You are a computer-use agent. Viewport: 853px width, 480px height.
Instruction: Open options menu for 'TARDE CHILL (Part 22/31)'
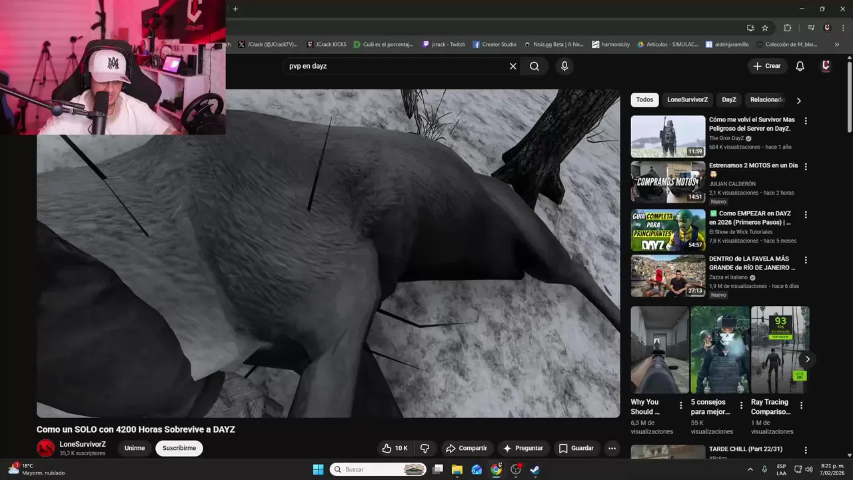pyautogui.click(x=806, y=451)
